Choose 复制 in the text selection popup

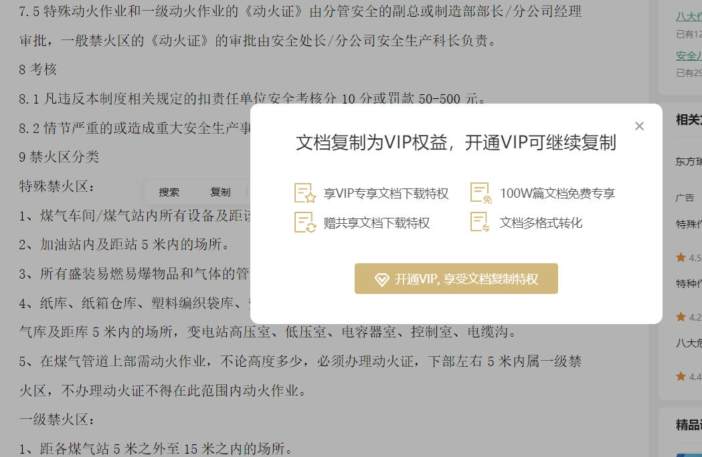(220, 192)
